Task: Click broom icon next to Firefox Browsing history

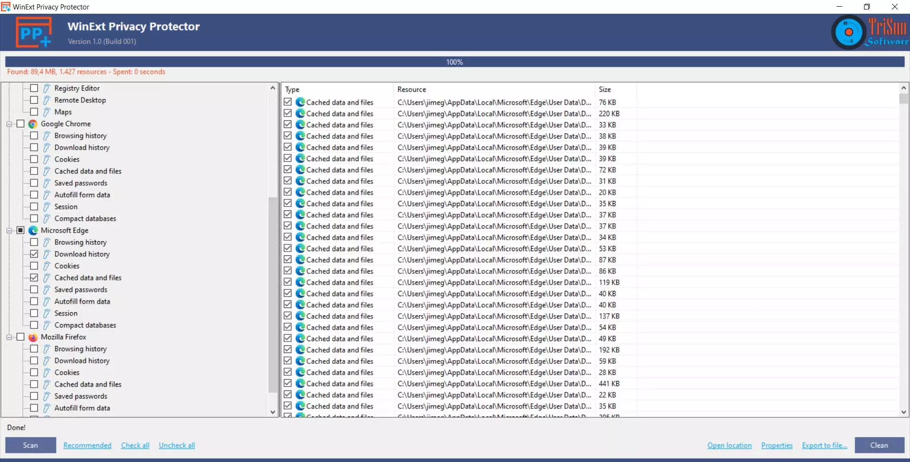Action: point(46,349)
